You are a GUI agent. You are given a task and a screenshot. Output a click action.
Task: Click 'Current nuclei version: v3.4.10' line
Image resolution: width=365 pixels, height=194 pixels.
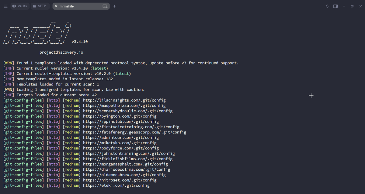(55, 68)
